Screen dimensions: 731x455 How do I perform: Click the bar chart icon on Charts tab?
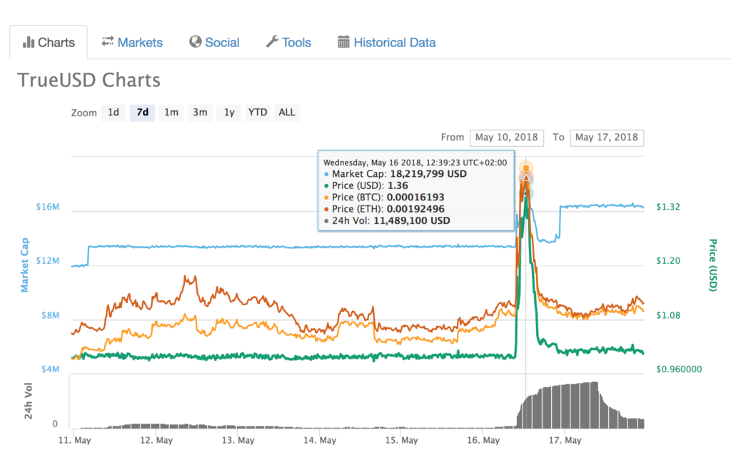pos(29,42)
